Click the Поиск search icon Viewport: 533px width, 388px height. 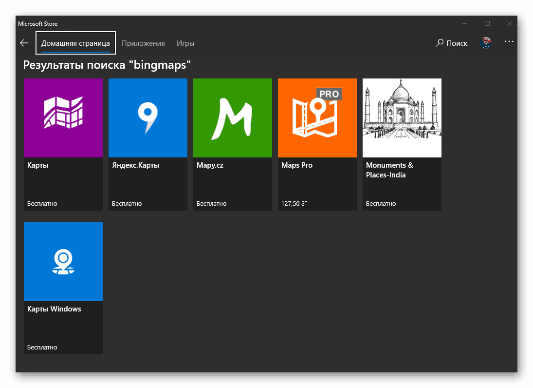click(x=440, y=43)
